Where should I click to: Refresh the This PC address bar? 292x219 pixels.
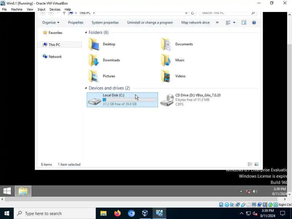(x=192, y=13)
